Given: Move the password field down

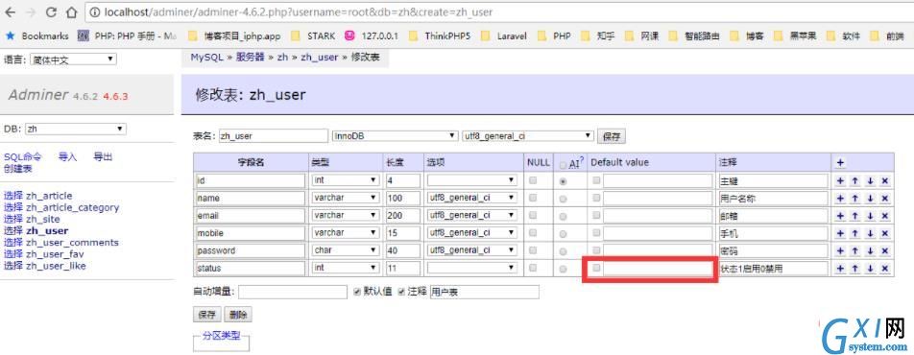Looking at the screenshot, I should tap(870, 250).
